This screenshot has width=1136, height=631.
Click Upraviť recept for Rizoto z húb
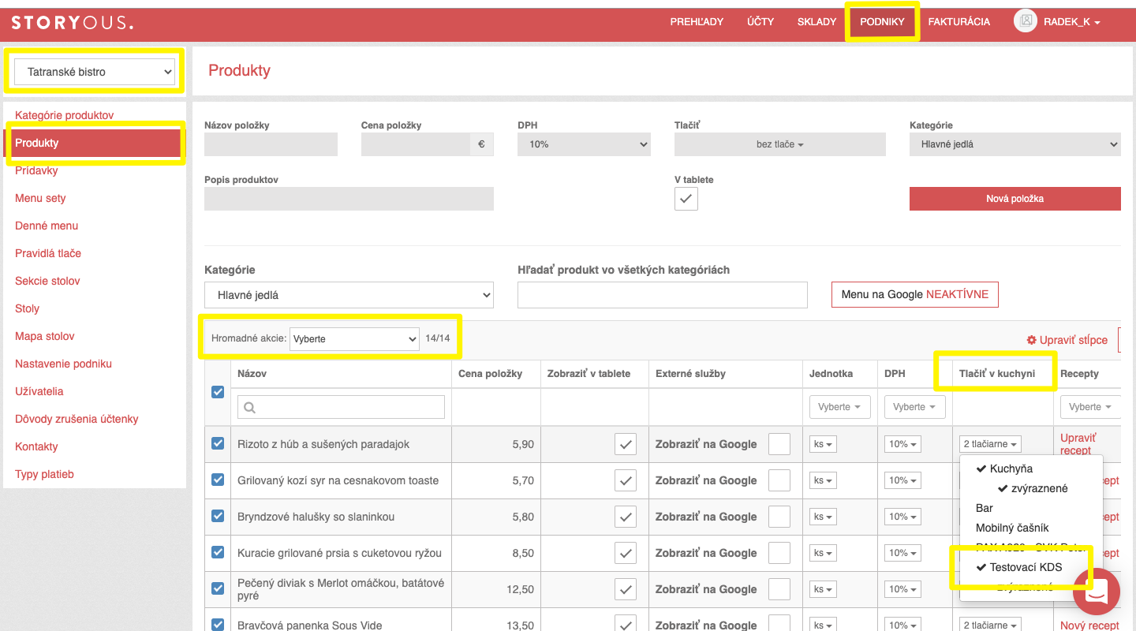click(x=1078, y=444)
